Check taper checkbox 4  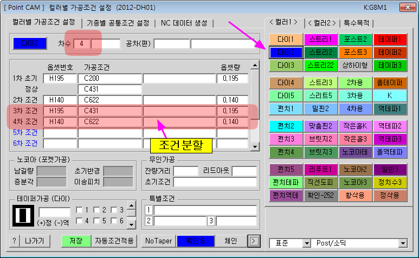[79, 221]
